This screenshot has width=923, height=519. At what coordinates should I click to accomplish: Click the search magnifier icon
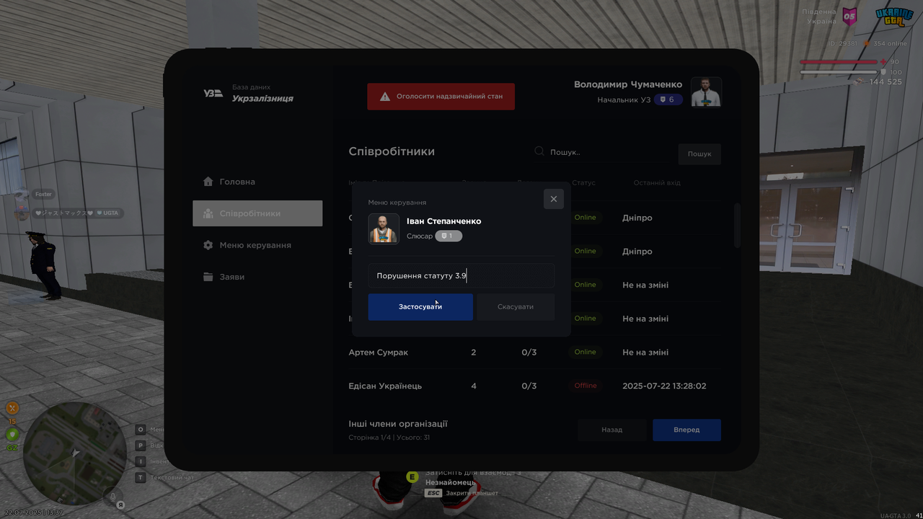539,151
